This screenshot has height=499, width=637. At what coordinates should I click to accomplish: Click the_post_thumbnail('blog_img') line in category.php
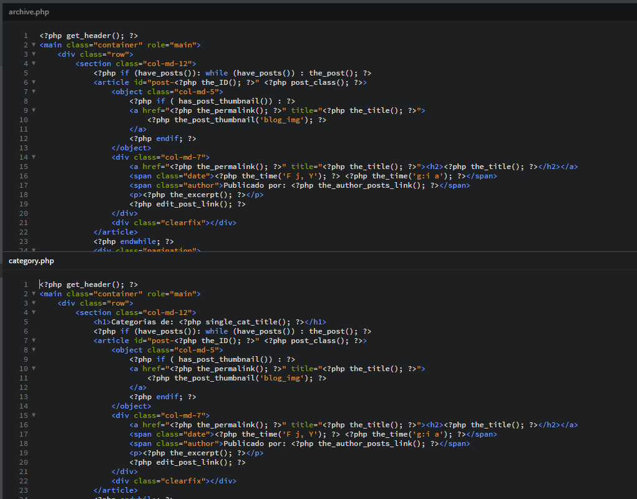[x=237, y=378]
